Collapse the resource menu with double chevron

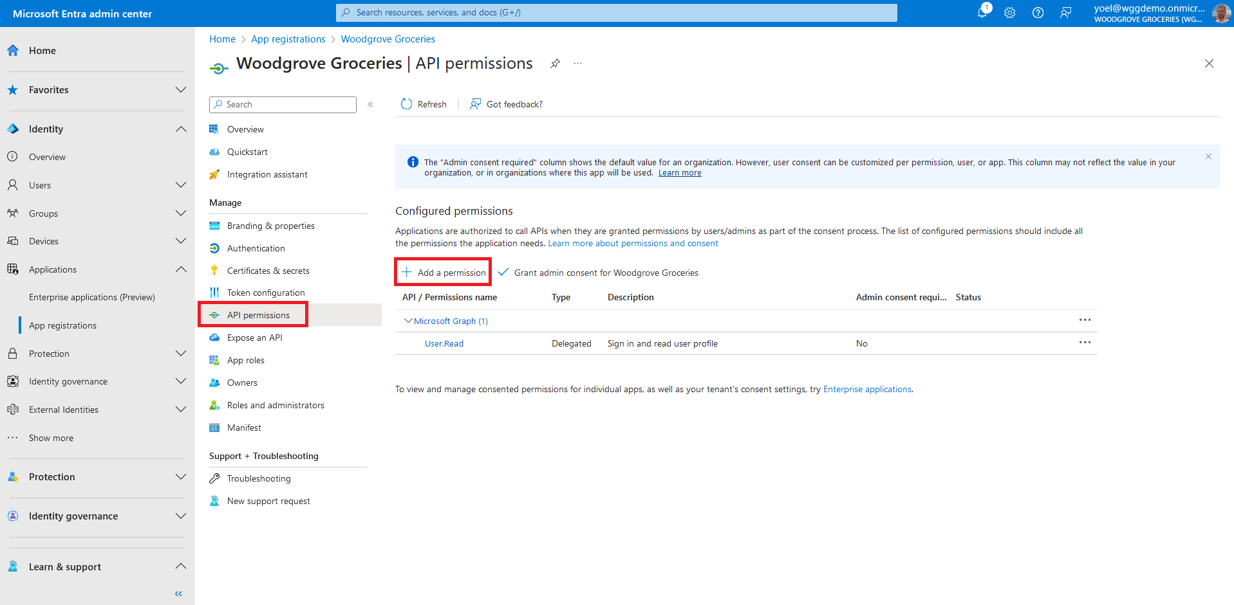pos(370,104)
